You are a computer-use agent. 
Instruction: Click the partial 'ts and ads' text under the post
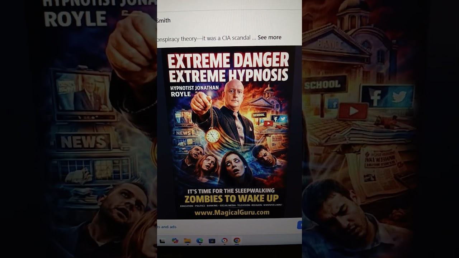(167, 227)
